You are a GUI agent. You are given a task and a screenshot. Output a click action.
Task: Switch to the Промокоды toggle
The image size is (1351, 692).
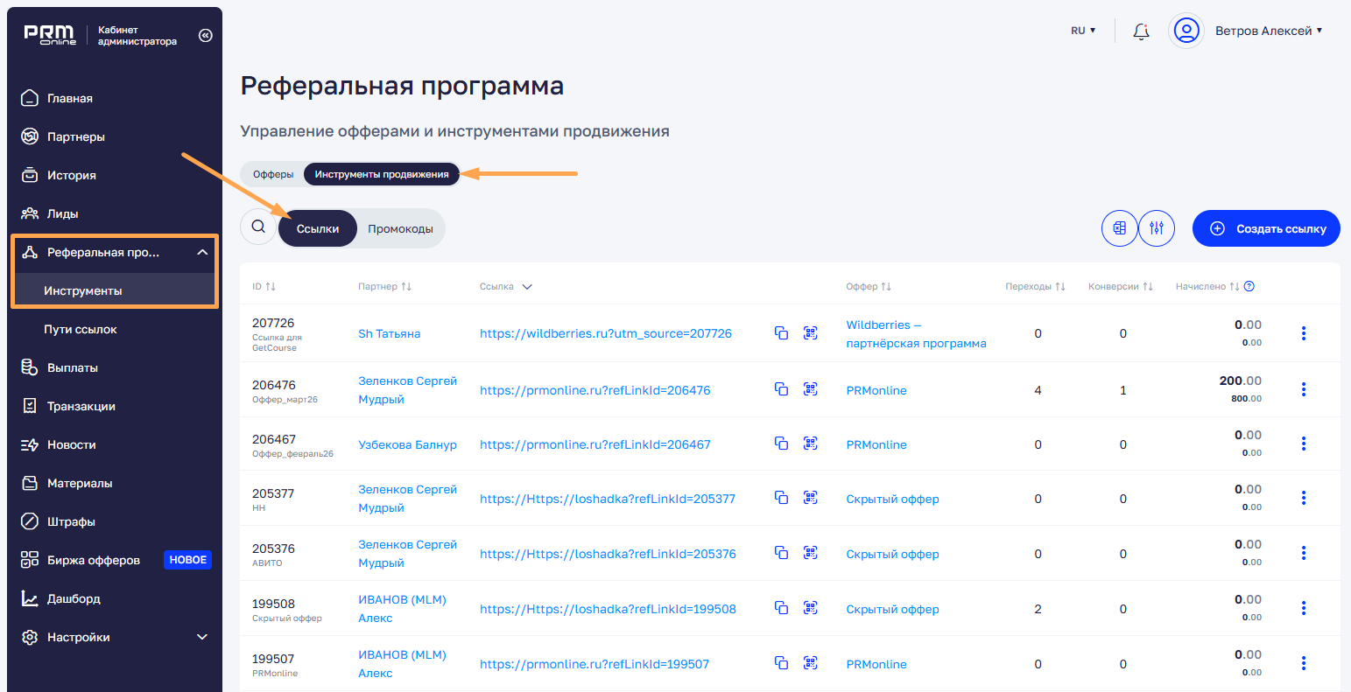tap(400, 228)
